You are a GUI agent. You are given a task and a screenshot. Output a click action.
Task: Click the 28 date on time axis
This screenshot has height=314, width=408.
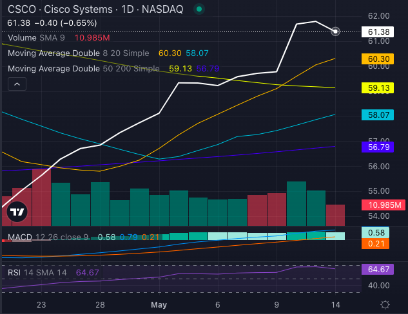click(x=100, y=304)
